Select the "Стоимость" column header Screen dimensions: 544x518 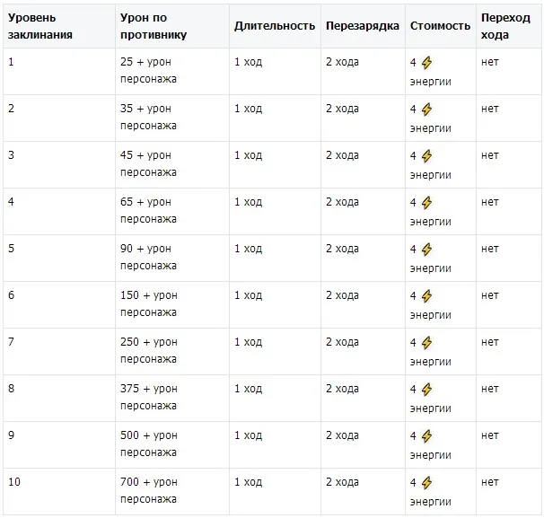click(x=440, y=27)
